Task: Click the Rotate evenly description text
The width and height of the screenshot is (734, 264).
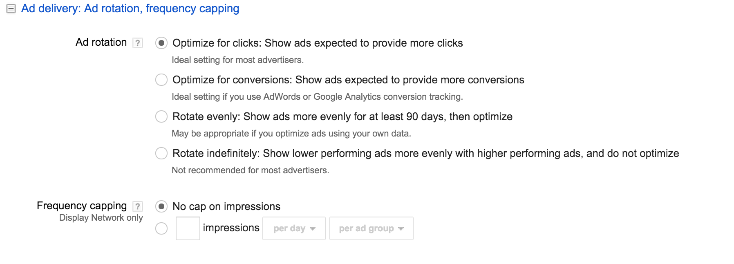Action: click(x=291, y=133)
